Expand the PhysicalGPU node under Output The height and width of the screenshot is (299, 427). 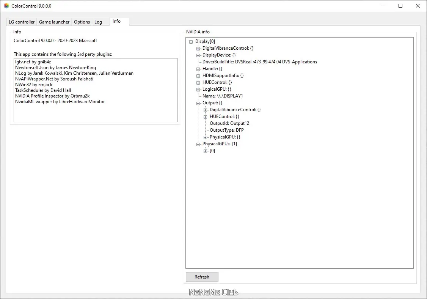pos(205,137)
